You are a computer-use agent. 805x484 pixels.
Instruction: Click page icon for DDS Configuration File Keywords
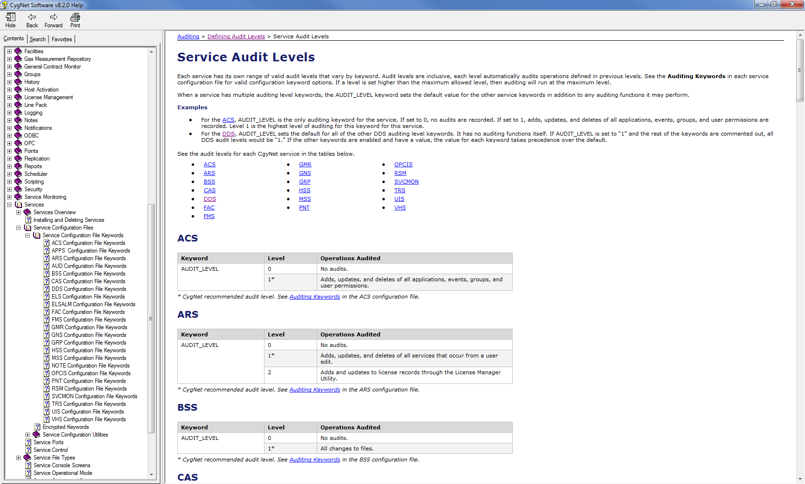click(x=46, y=289)
